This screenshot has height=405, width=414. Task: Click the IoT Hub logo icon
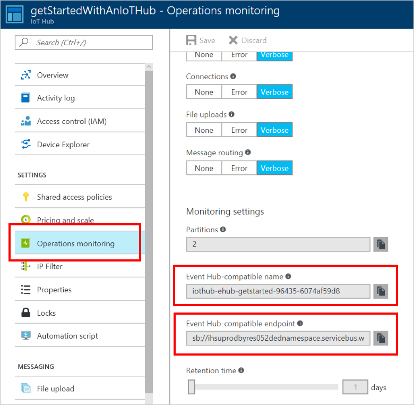[x=15, y=14]
